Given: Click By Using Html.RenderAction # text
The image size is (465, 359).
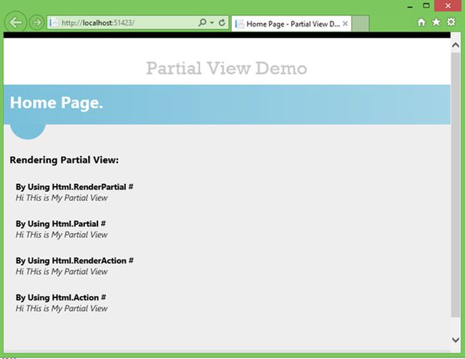Looking at the screenshot, I should 74,261.
